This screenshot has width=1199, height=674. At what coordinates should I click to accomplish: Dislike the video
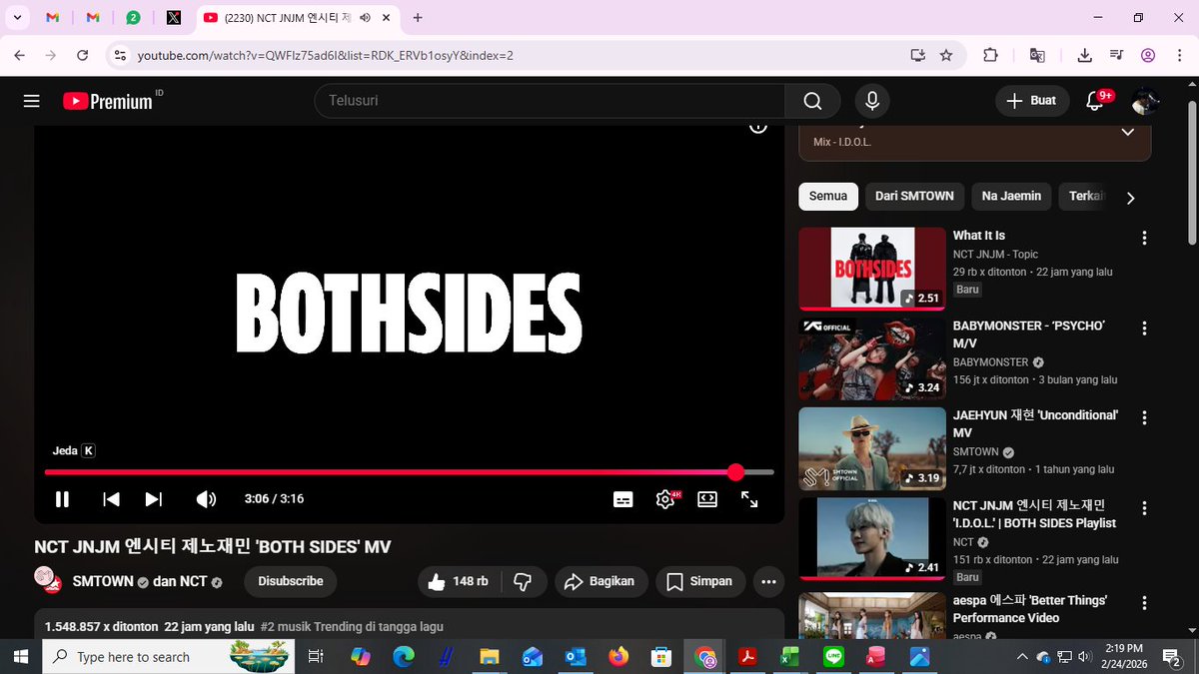coord(523,581)
